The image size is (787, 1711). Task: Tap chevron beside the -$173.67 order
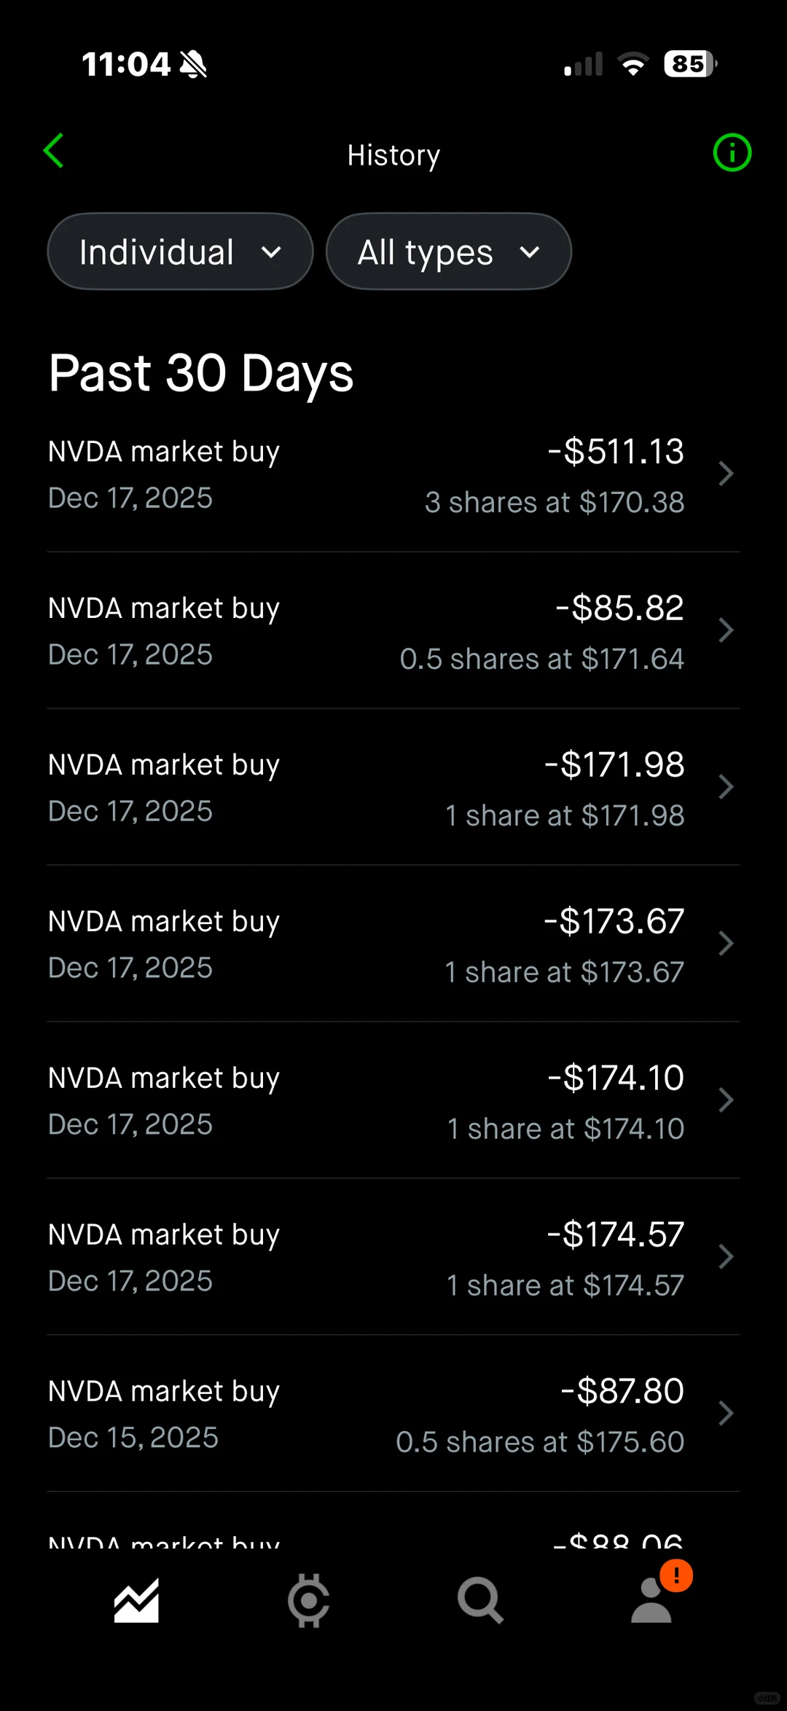coord(725,944)
